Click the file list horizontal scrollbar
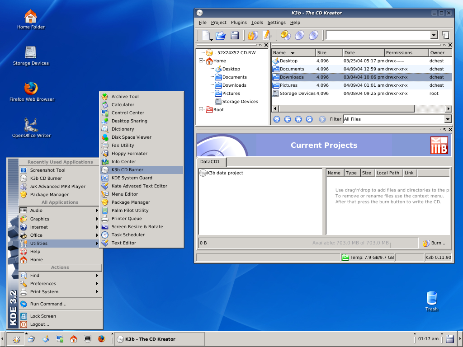This screenshot has width=463, height=347. click(347, 108)
